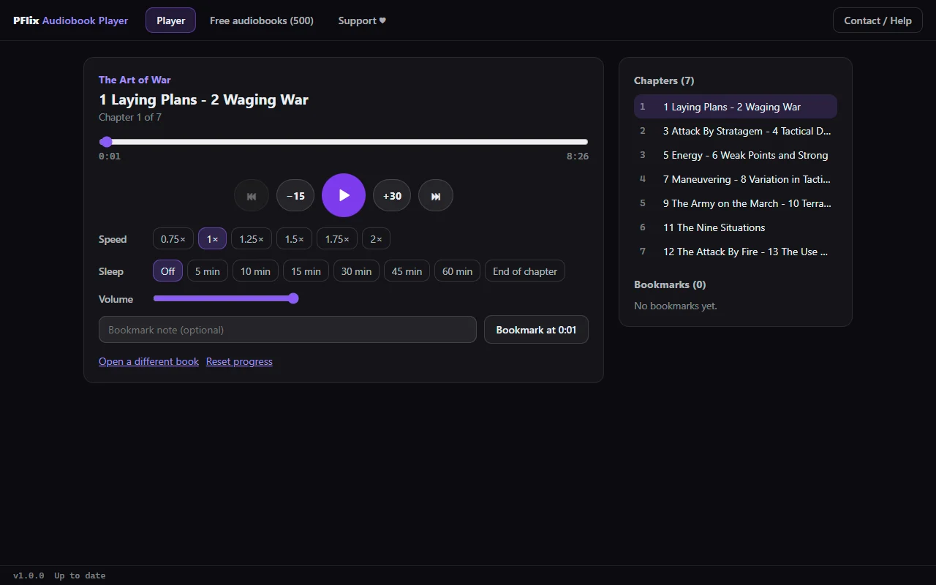
Task: Skip forward 30 seconds
Action: pos(392,196)
